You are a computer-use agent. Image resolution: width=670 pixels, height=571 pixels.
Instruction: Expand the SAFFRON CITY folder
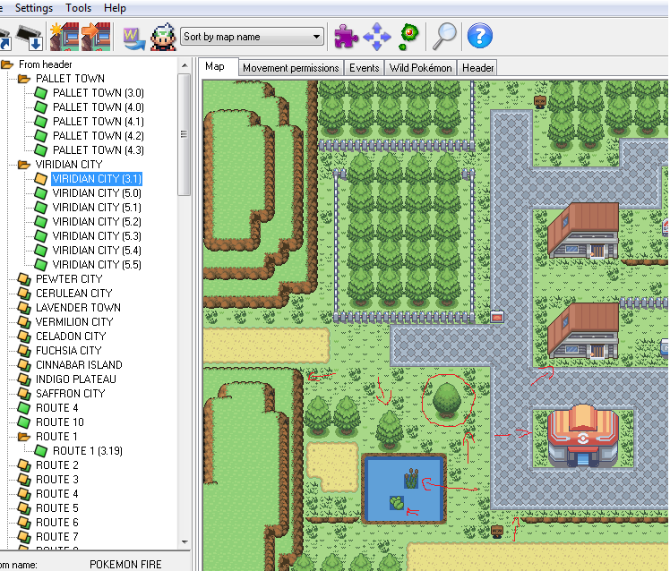coord(24,394)
